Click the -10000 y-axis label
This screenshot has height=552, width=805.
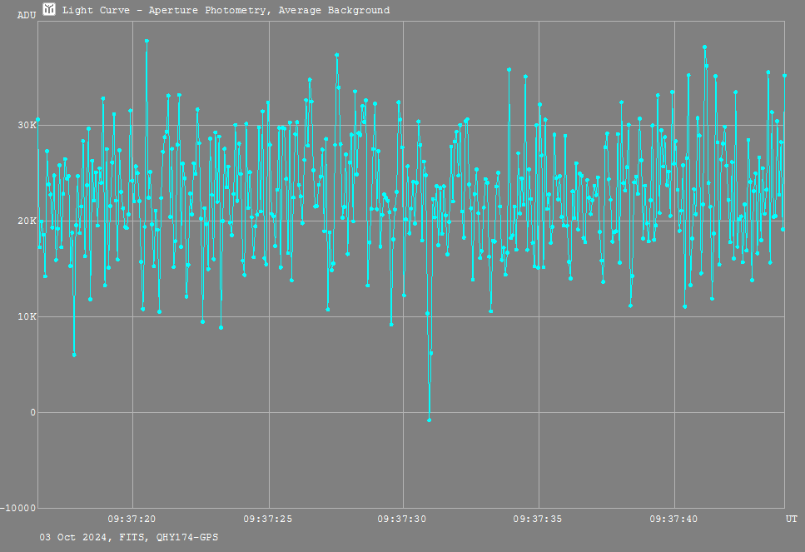click(18, 509)
